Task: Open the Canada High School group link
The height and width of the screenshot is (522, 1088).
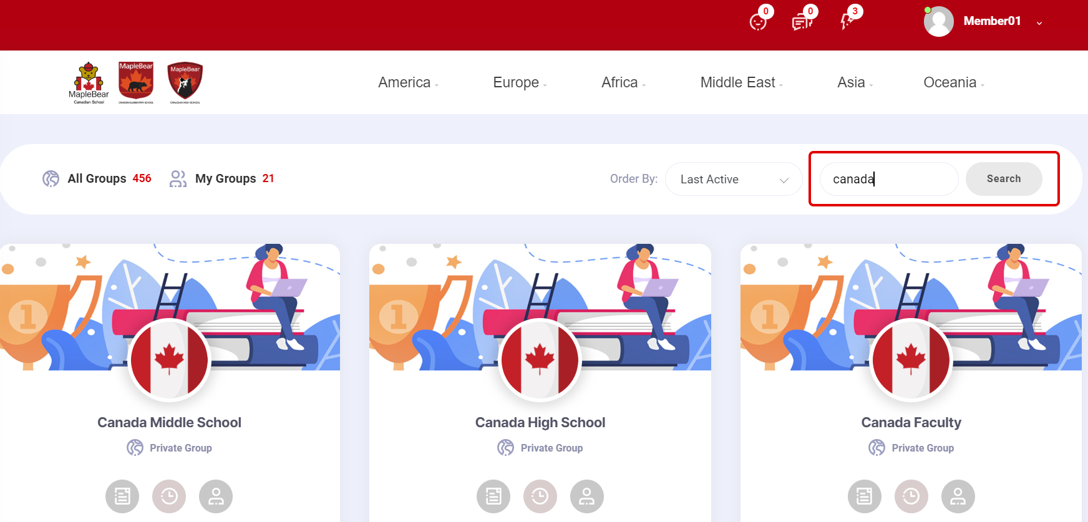Action: tap(540, 422)
